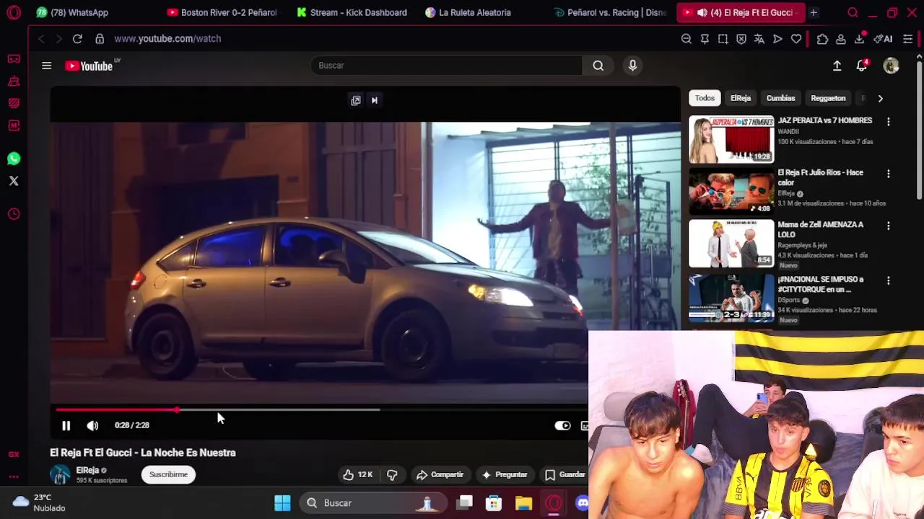Open sidebar three-dots setup menu
Viewport: 924px width, 519px height.
pos(14,476)
